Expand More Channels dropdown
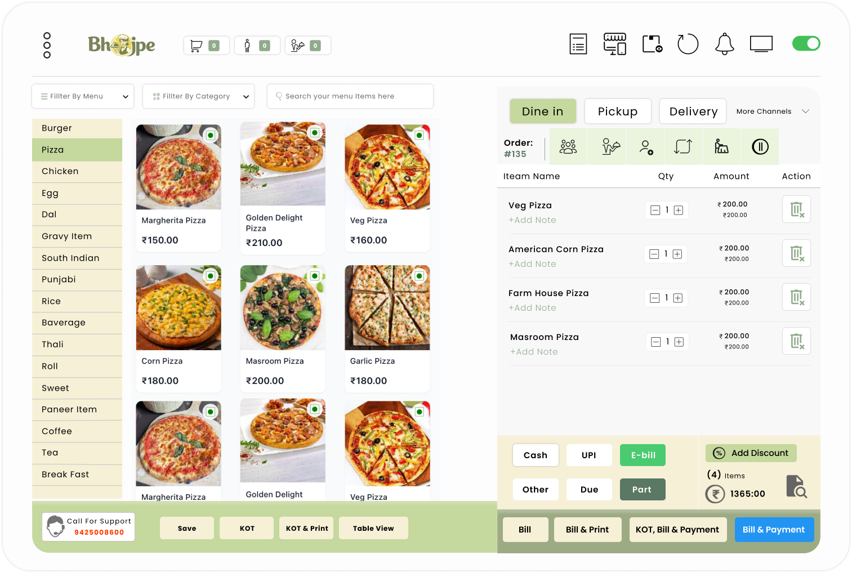Screen dimensions: 852x573 coord(773,111)
